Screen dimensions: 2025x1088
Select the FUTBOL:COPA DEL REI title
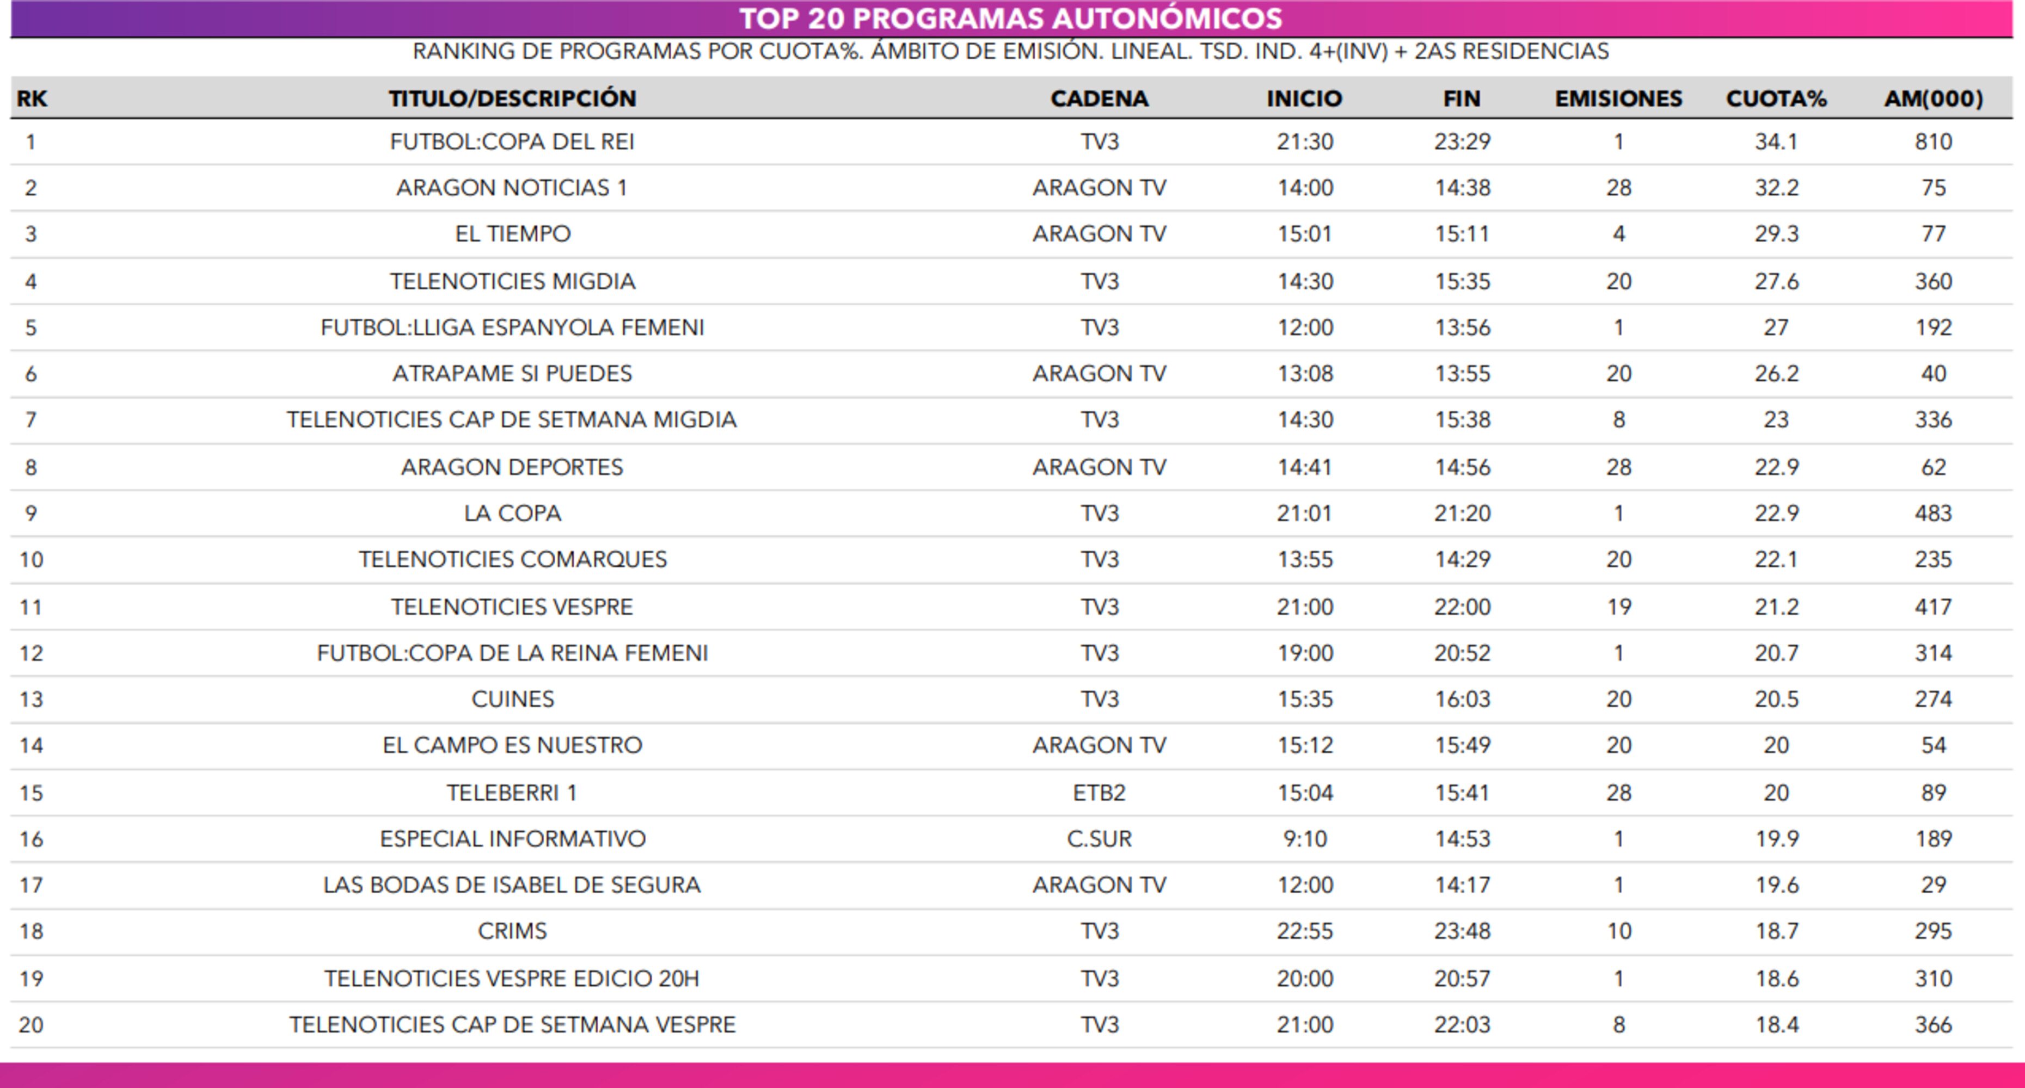click(512, 141)
